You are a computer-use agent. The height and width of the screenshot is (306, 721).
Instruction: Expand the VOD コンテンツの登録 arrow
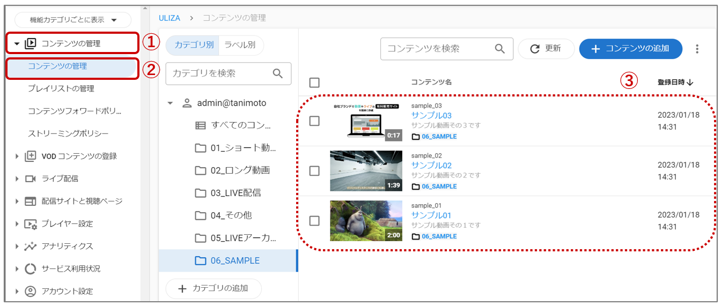[17, 156]
